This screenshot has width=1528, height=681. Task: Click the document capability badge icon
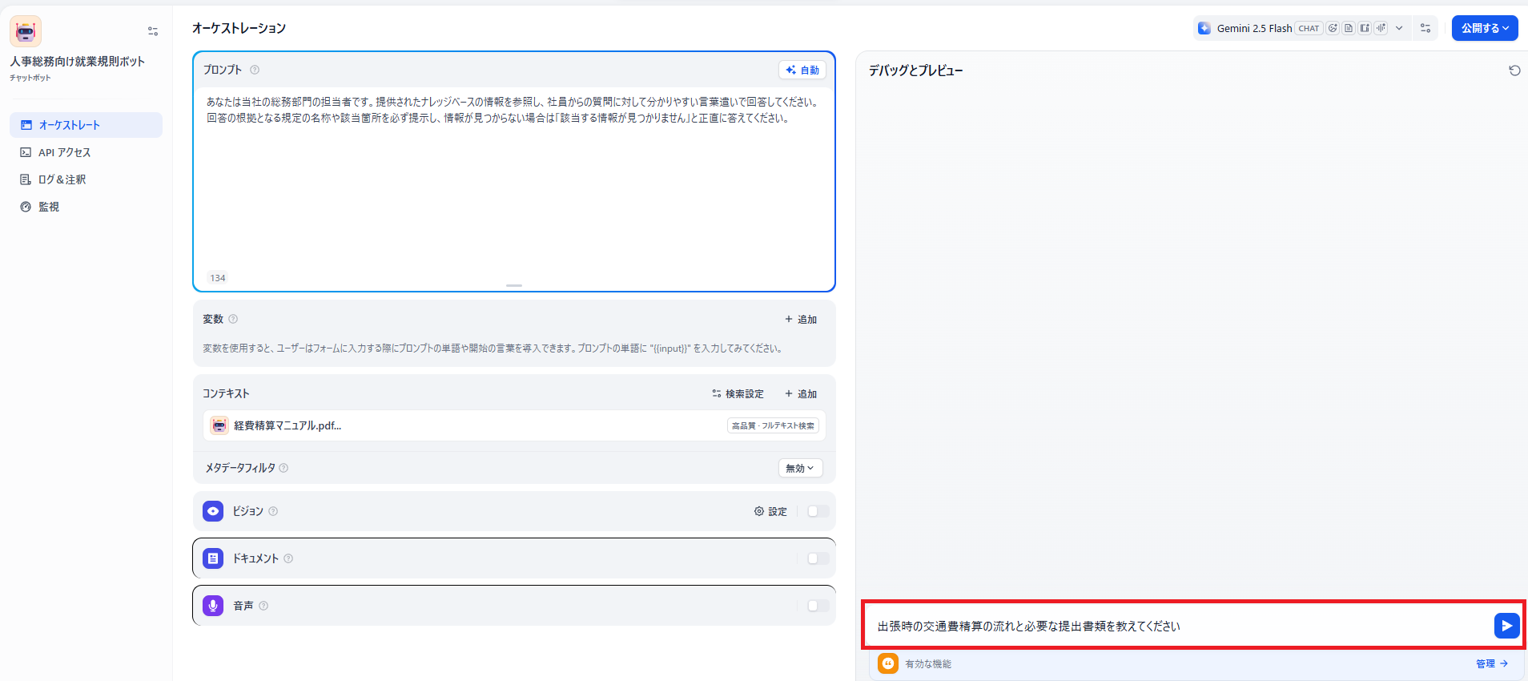1349,28
